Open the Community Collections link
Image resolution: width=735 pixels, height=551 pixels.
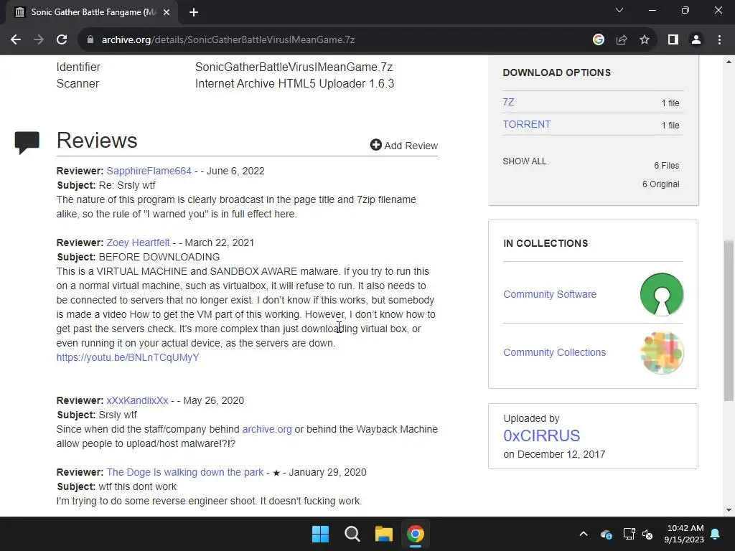(555, 352)
